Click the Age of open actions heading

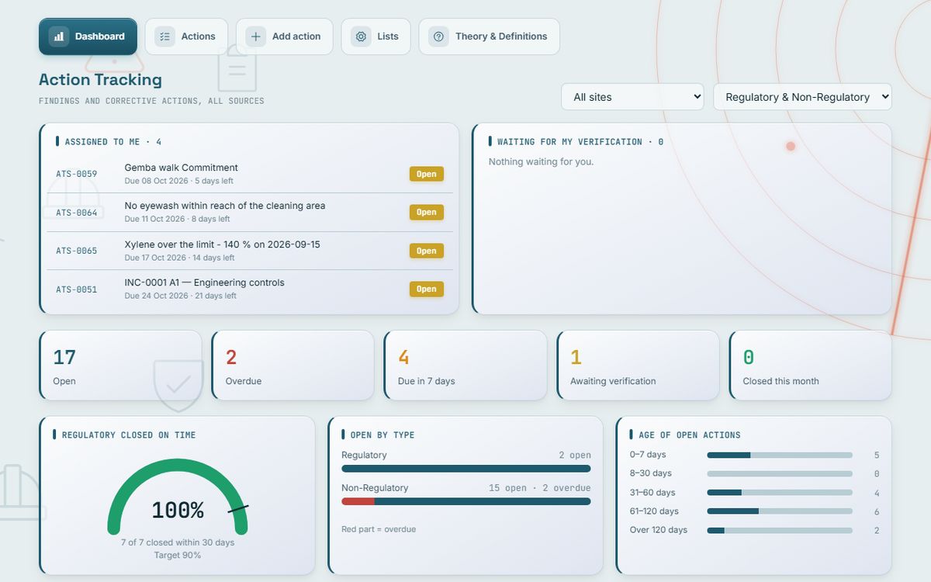coord(690,435)
